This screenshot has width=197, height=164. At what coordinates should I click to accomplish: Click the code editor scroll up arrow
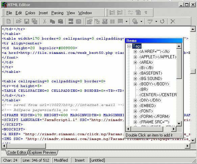193,29
